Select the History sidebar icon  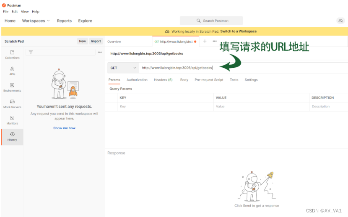pos(12,137)
